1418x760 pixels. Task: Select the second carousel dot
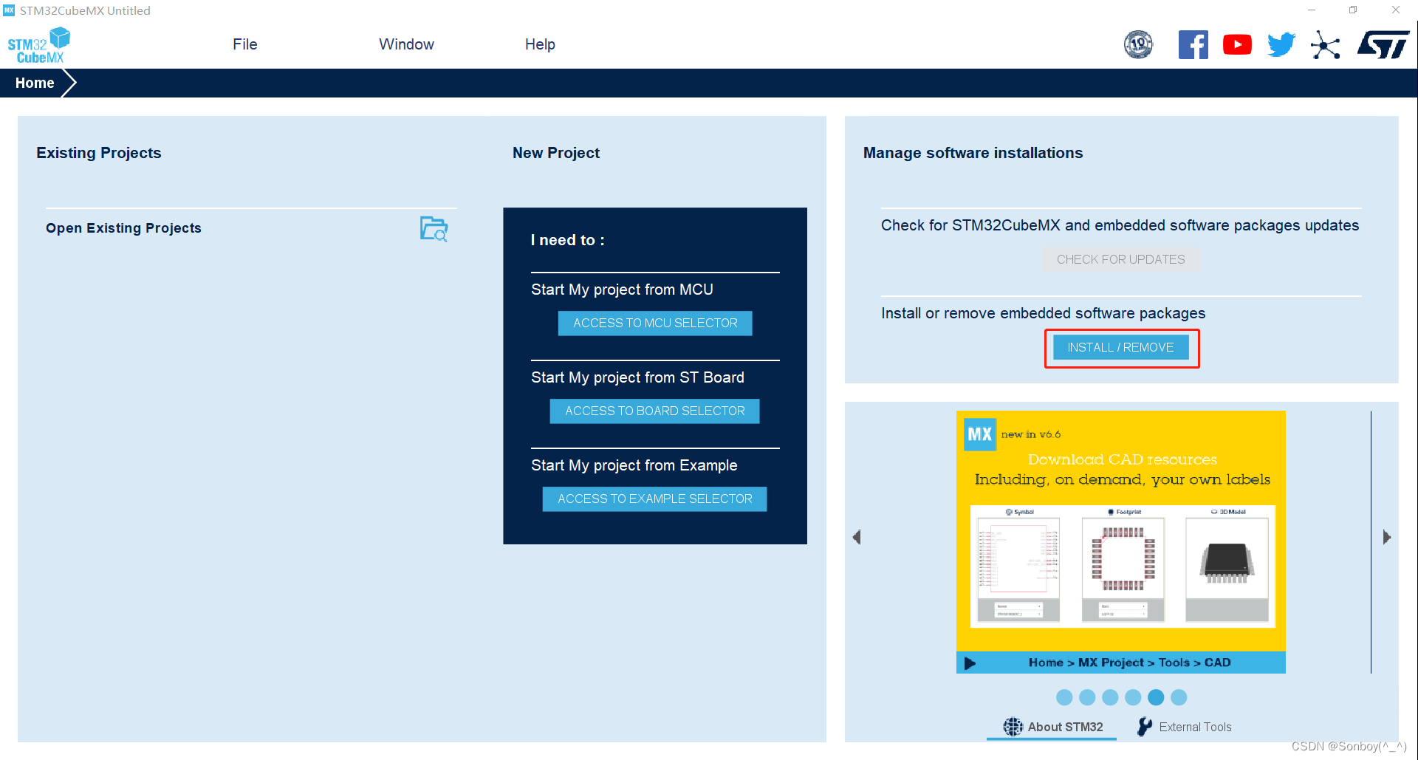[x=1087, y=697]
